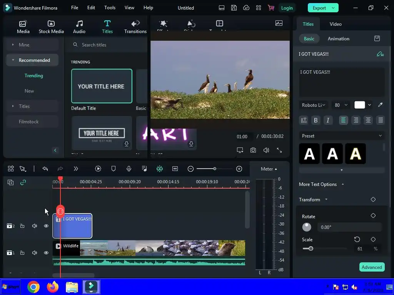Switch to the Animation tab
394x295 pixels.
pos(338,39)
